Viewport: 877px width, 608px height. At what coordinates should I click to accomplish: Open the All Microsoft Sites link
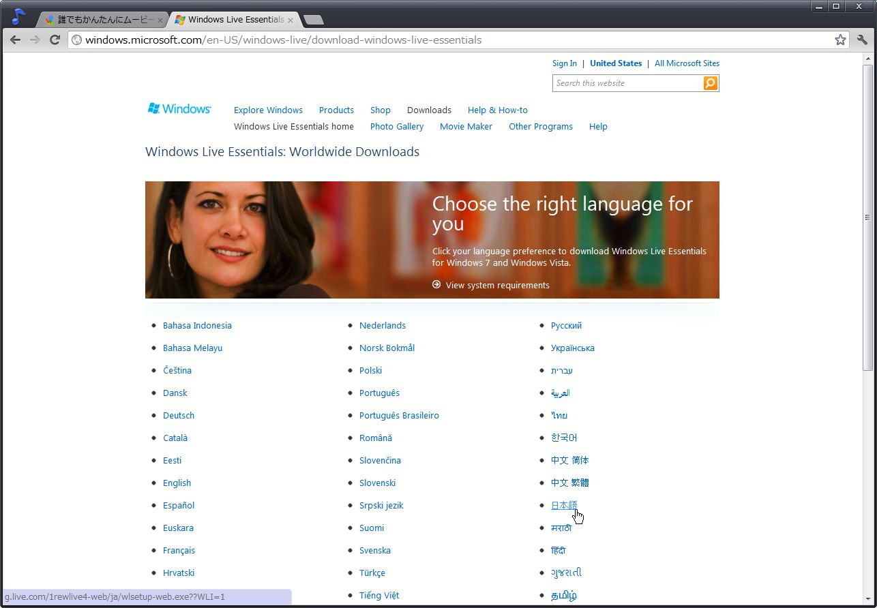(x=687, y=63)
